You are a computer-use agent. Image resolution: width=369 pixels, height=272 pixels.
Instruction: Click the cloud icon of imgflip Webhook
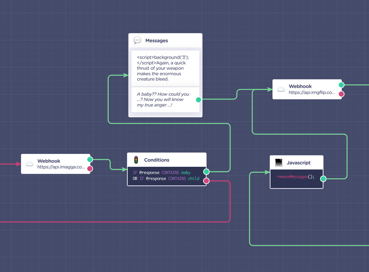(x=281, y=89)
